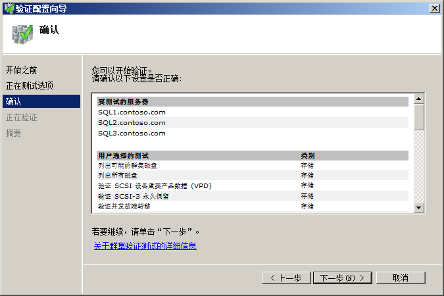Click the 若要继续,请单击“下一步” text
Screen dimensions: 444x296
click(145, 232)
